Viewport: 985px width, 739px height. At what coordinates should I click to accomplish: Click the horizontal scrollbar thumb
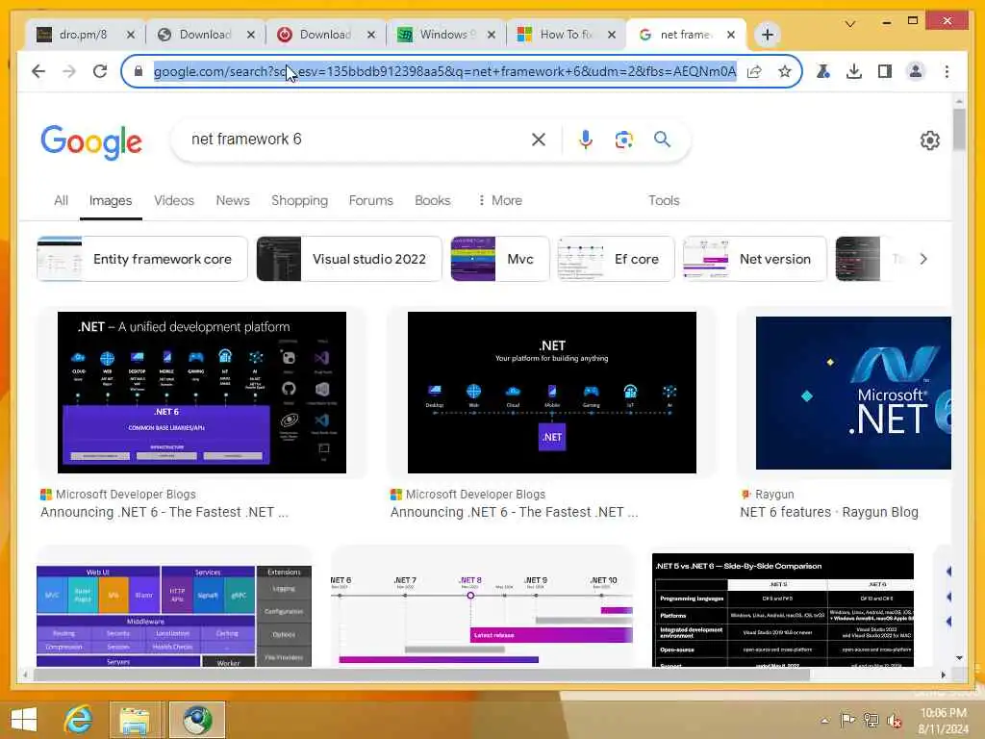421,675
